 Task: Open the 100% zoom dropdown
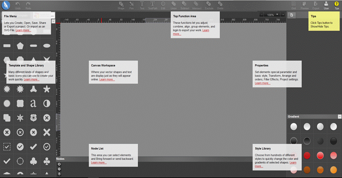(273, 15)
